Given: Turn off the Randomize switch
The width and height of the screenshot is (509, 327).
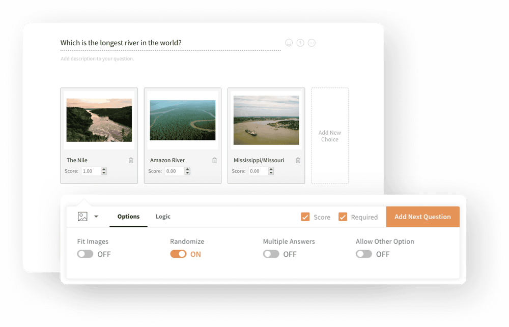Looking at the screenshot, I should click(x=178, y=254).
